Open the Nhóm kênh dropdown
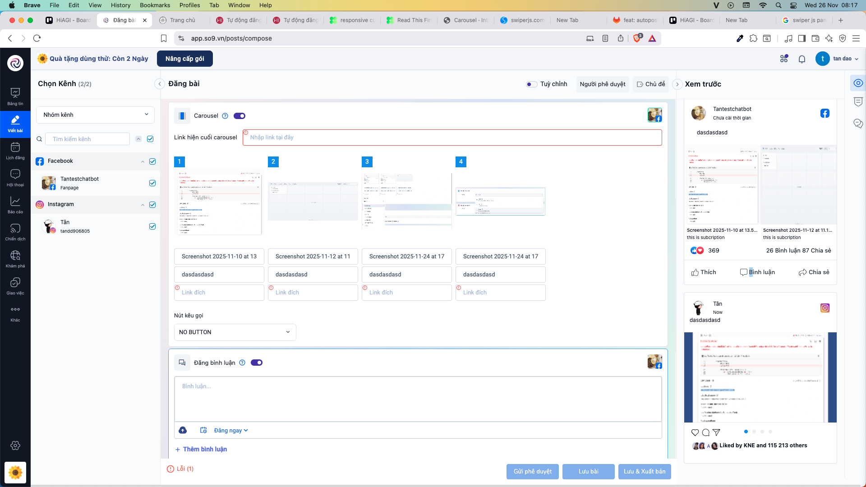This screenshot has width=866, height=487. point(95,115)
